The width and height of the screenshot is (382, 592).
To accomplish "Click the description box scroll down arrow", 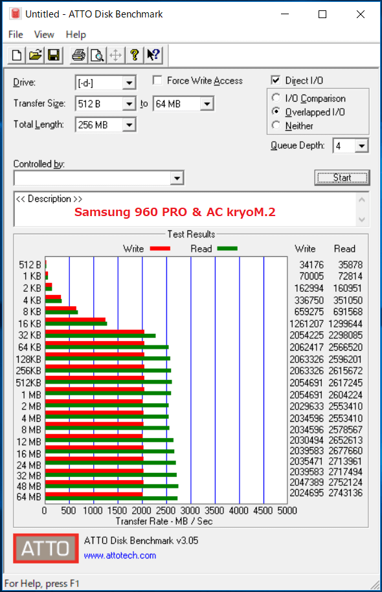I will [361, 219].
